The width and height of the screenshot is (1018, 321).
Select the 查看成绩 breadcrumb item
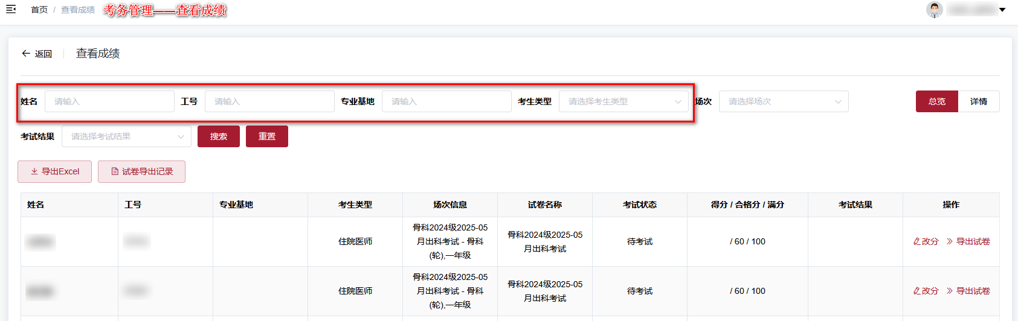[78, 10]
